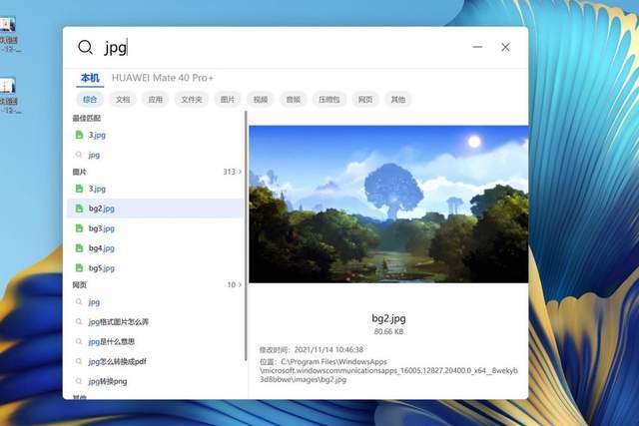Click the 80.66 KB file size text

coord(388,331)
